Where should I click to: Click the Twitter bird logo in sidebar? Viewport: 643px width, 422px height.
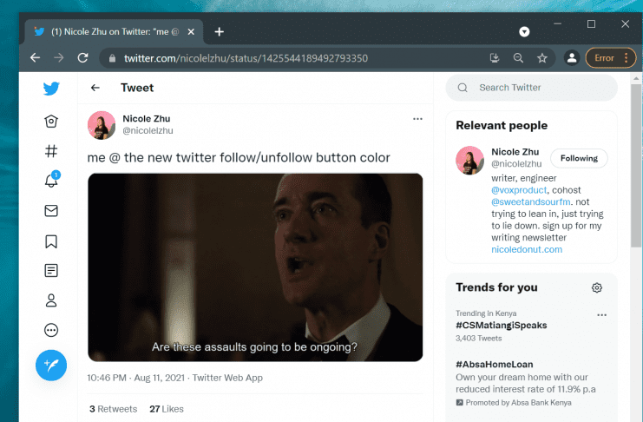51,89
